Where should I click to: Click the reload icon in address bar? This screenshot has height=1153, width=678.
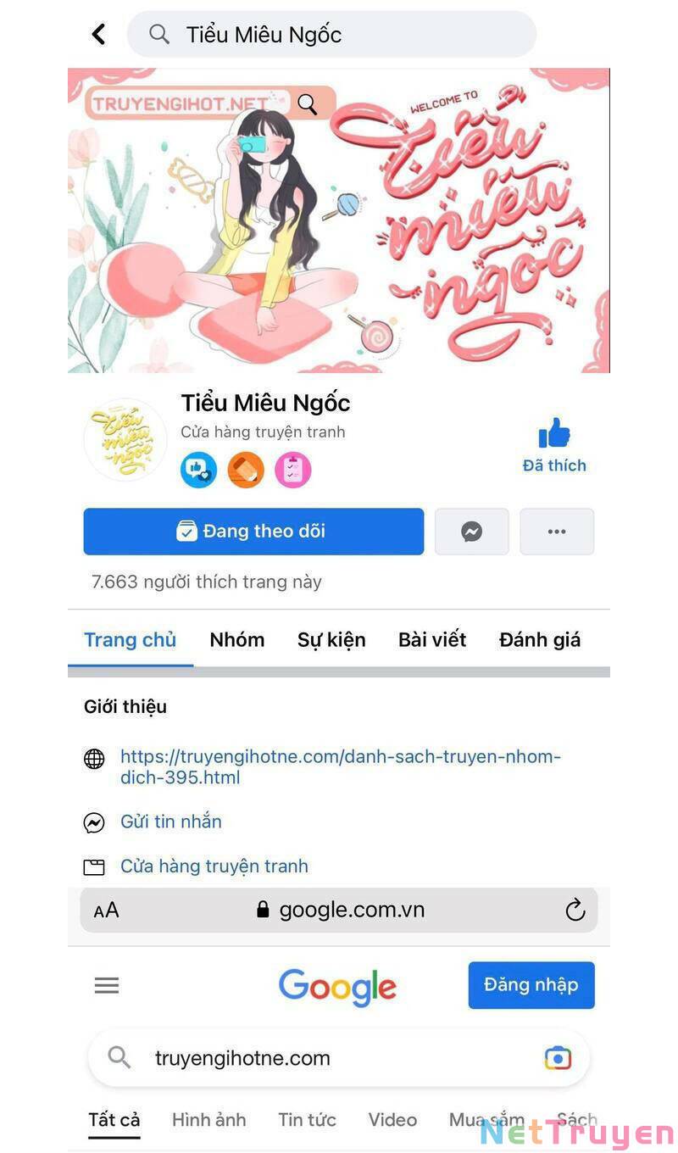pos(575,911)
